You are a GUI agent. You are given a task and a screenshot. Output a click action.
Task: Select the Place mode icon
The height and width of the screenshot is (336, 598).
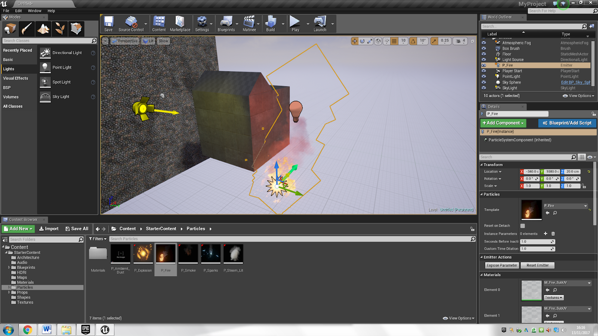(10, 28)
